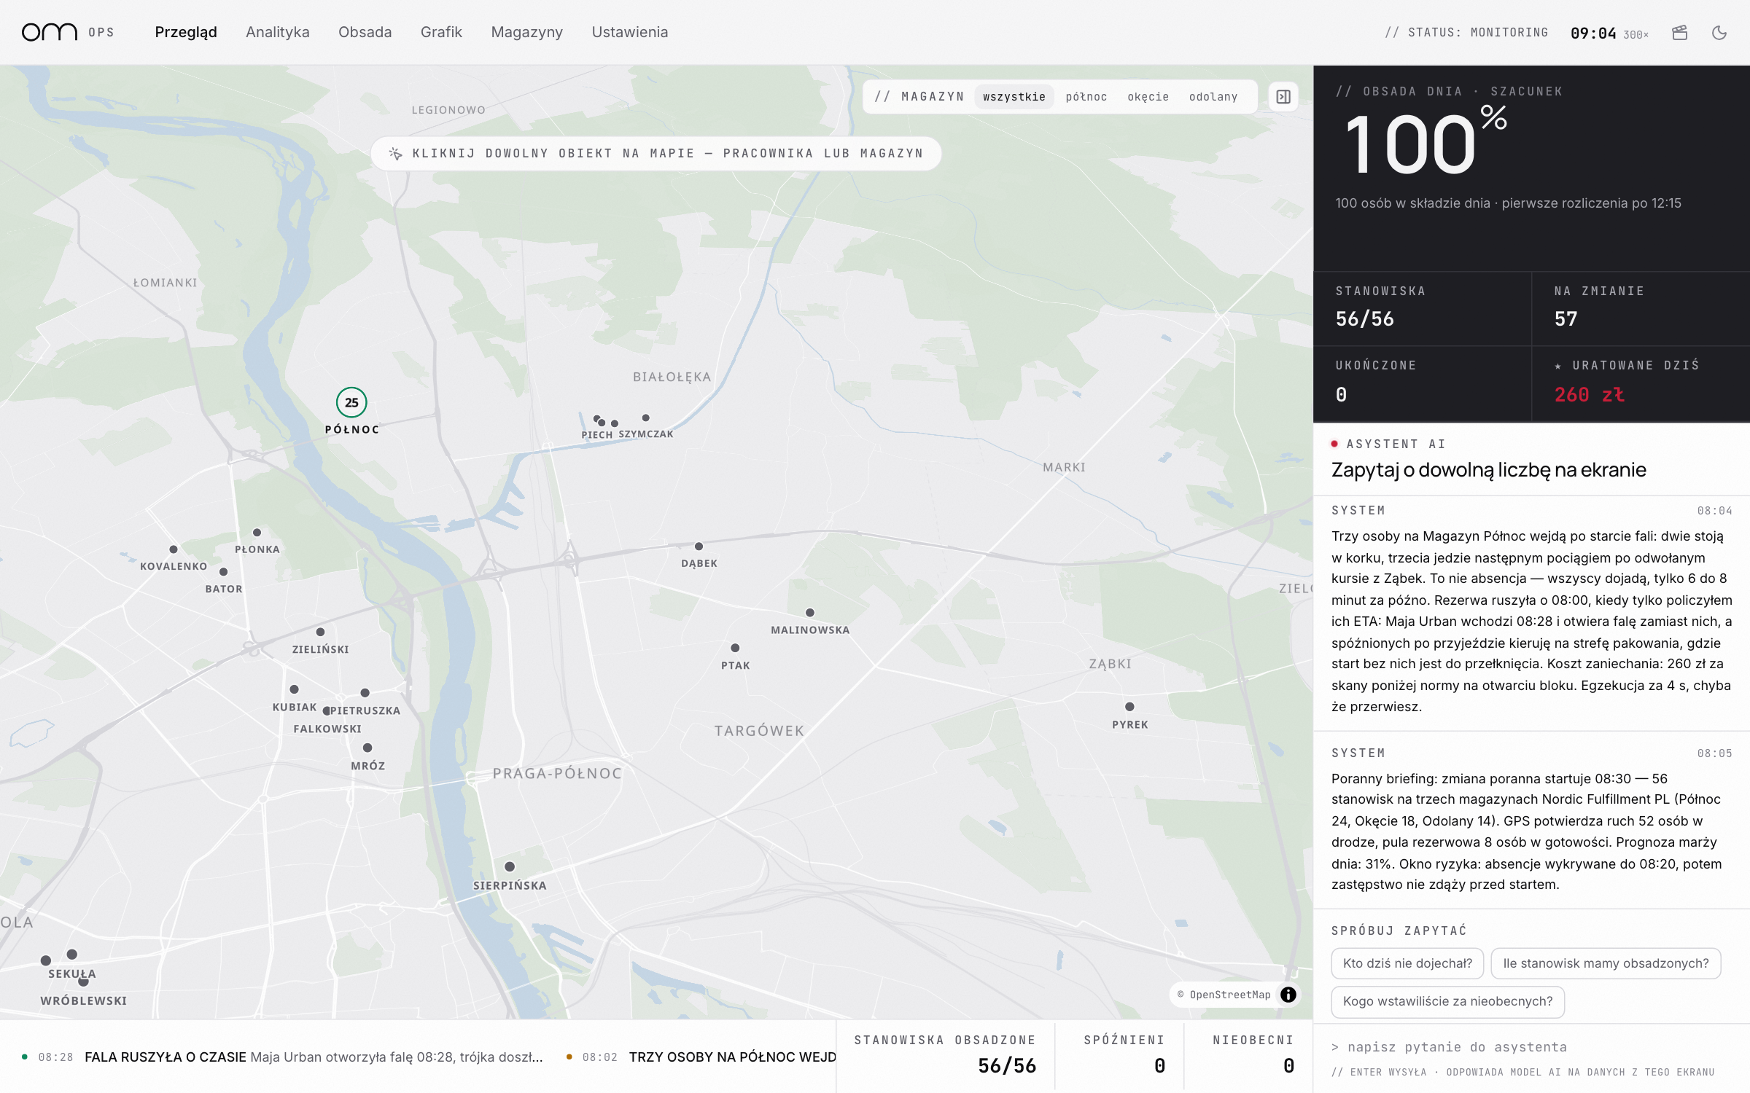
Task: Click the Nieobecni counter in bottom bar
Action: click(1248, 1057)
